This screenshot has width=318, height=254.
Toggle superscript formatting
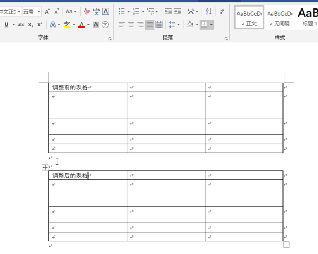pyautogui.click(x=40, y=25)
